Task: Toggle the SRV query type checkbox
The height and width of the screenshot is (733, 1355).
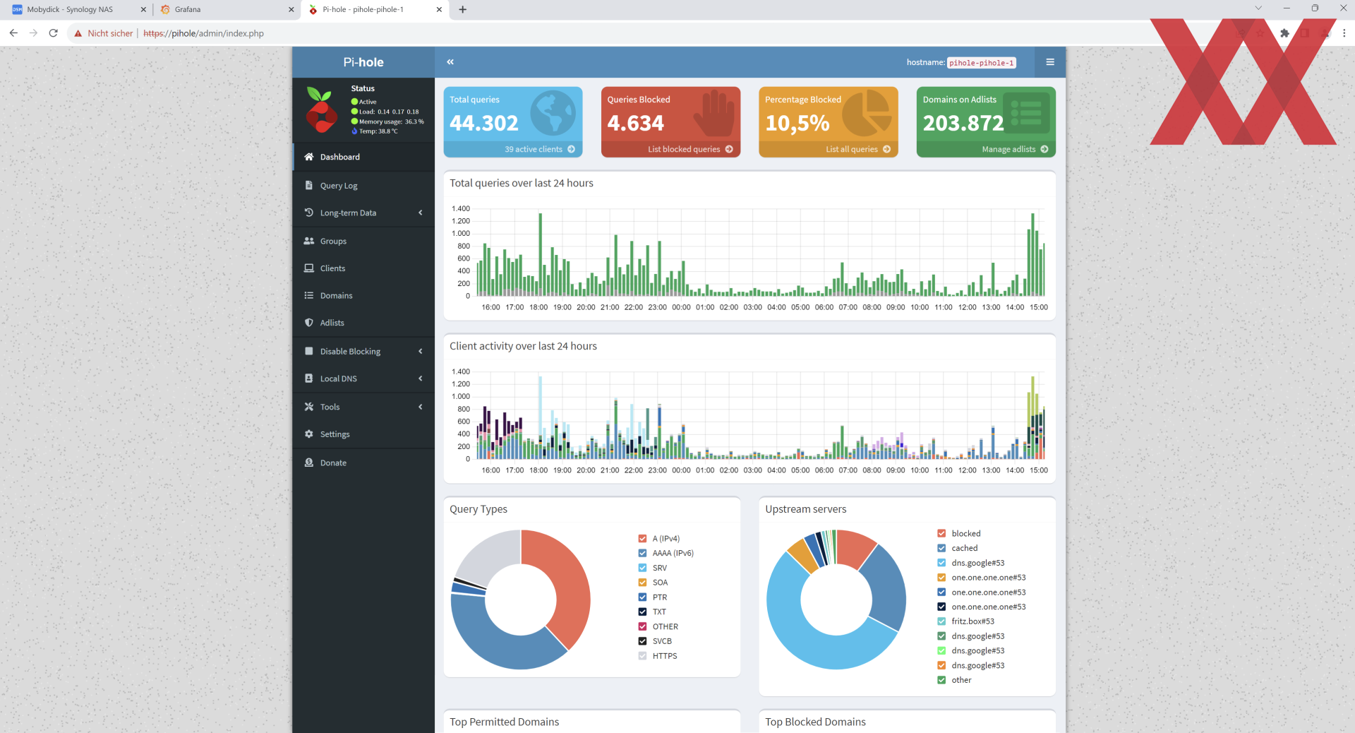Action: 642,568
